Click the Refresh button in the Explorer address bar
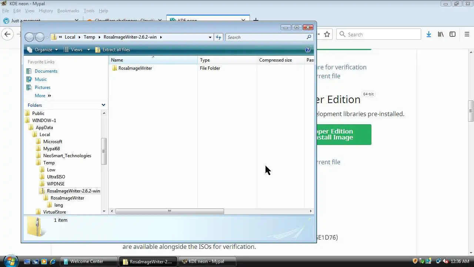 pos(218,37)
